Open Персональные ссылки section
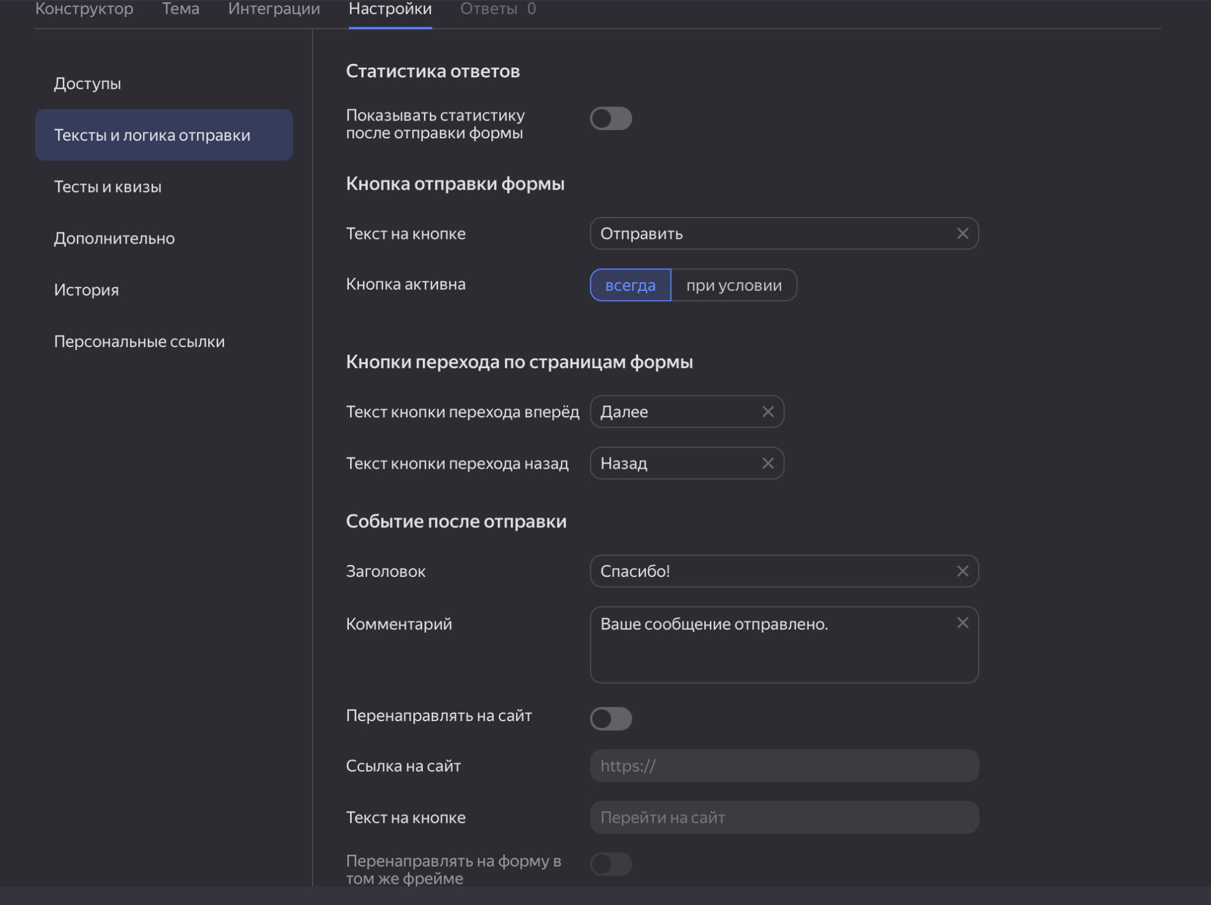Viewport: 1211px width, 905px height. (x=139, y=342)
